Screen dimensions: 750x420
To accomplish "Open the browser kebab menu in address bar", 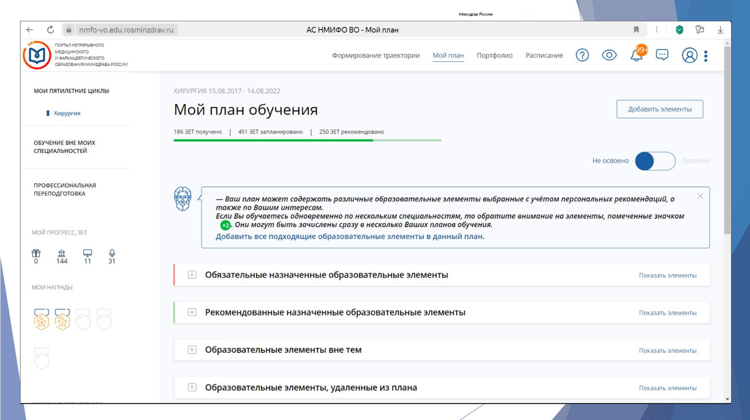I will click(657, 30).
